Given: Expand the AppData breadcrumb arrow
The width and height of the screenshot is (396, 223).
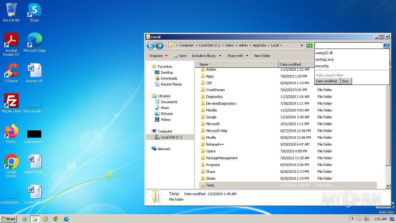Looking at the screenshot, I should pyautogui.click(x=269, y=46).
